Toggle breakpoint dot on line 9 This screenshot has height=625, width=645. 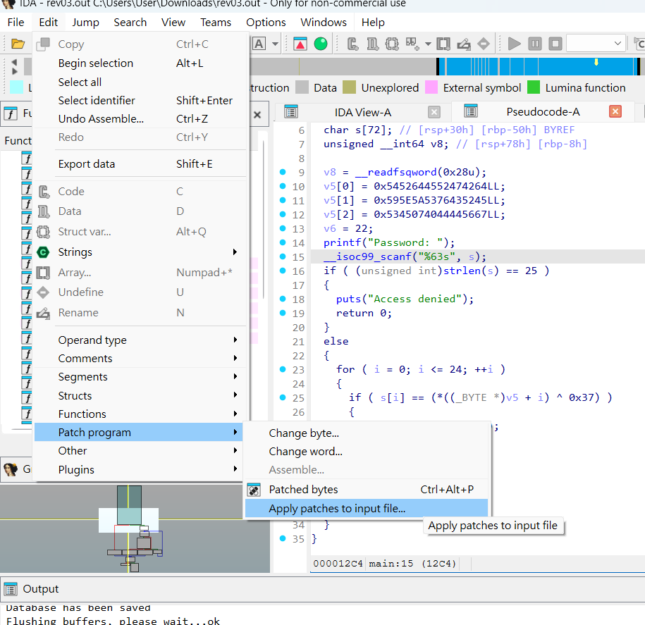coord(283,172)
